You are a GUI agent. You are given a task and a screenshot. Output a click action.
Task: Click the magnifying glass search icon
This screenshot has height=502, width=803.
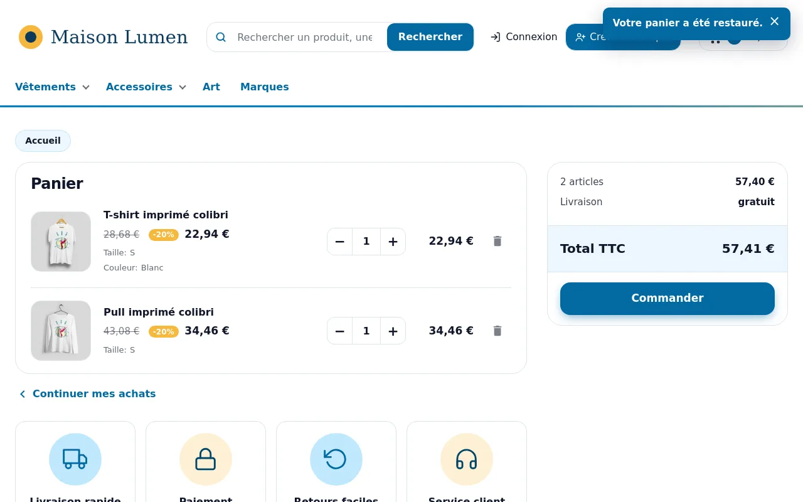tap(221, 37)
